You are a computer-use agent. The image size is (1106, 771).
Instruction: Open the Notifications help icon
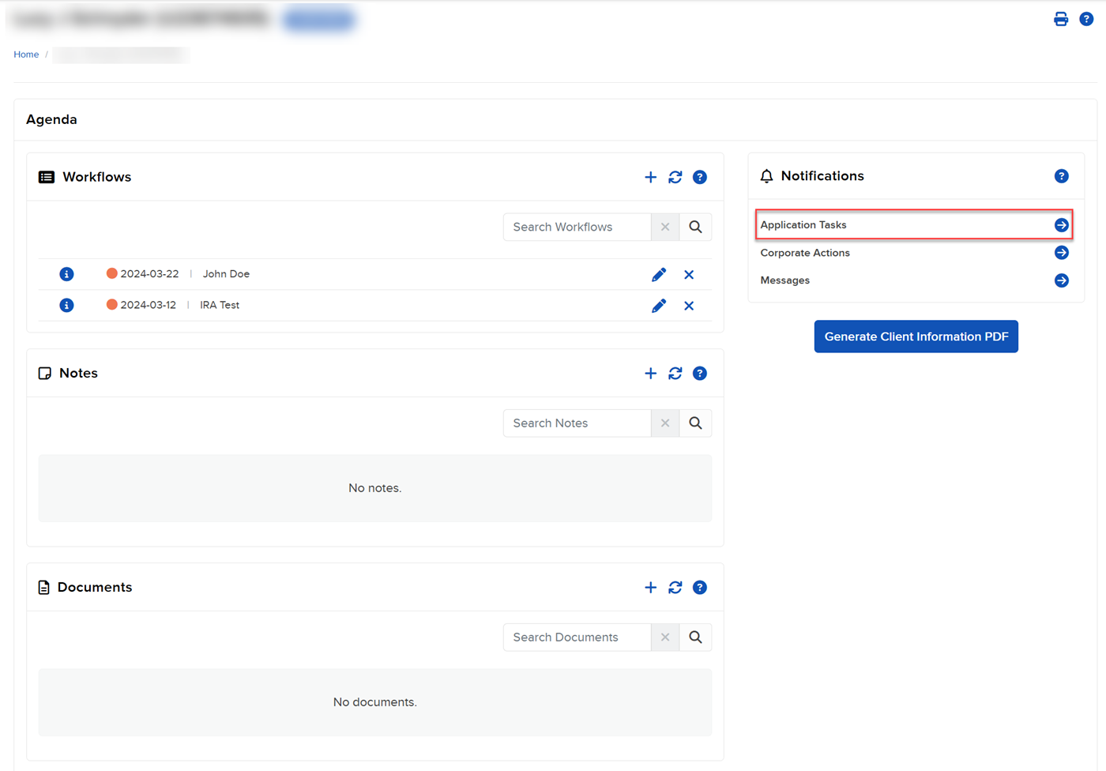[x=1061, y=175]
